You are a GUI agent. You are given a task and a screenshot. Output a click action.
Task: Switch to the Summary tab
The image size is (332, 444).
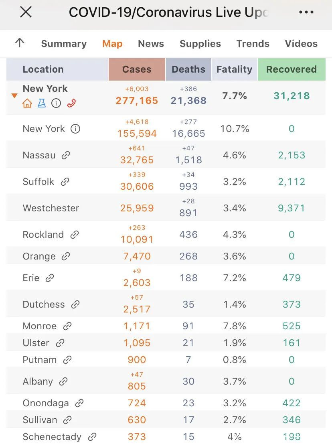64,44
